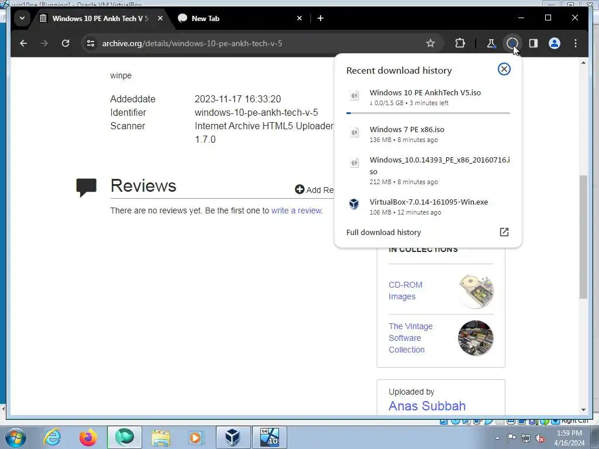This screenshot has height=449, width=599.
Task: Switch to the Windows 10 PE Ankh Tech tab
Action: (x=100, y=18)
